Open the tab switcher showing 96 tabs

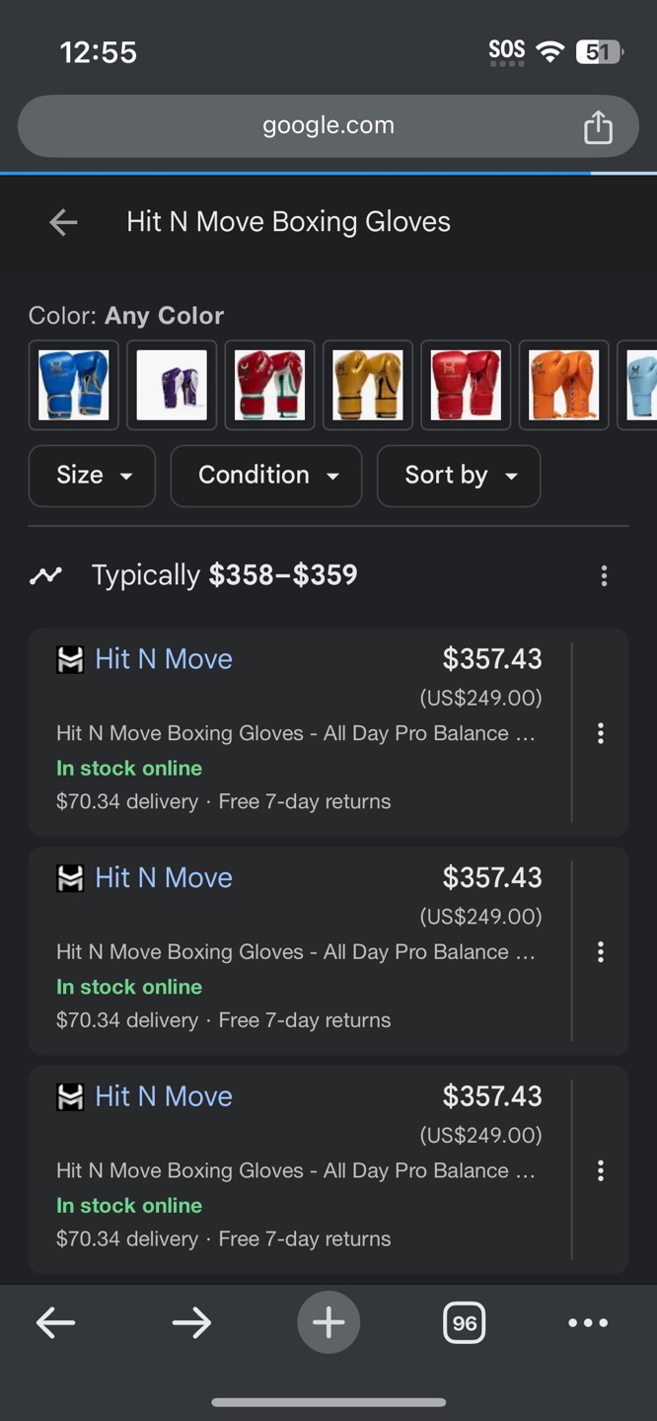pos(465,1323)
